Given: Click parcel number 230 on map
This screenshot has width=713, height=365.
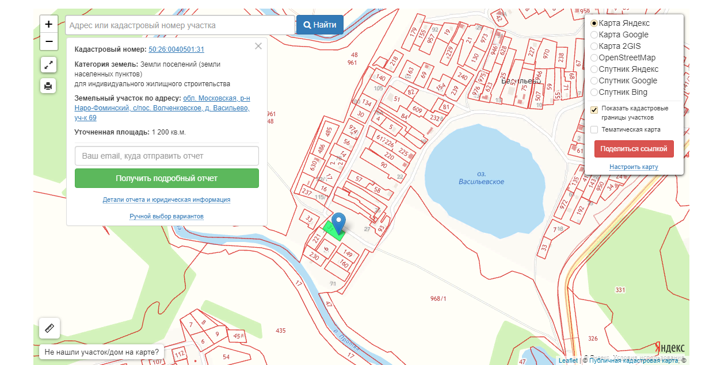Looking at the screenshot, I should tap(314, 256).
